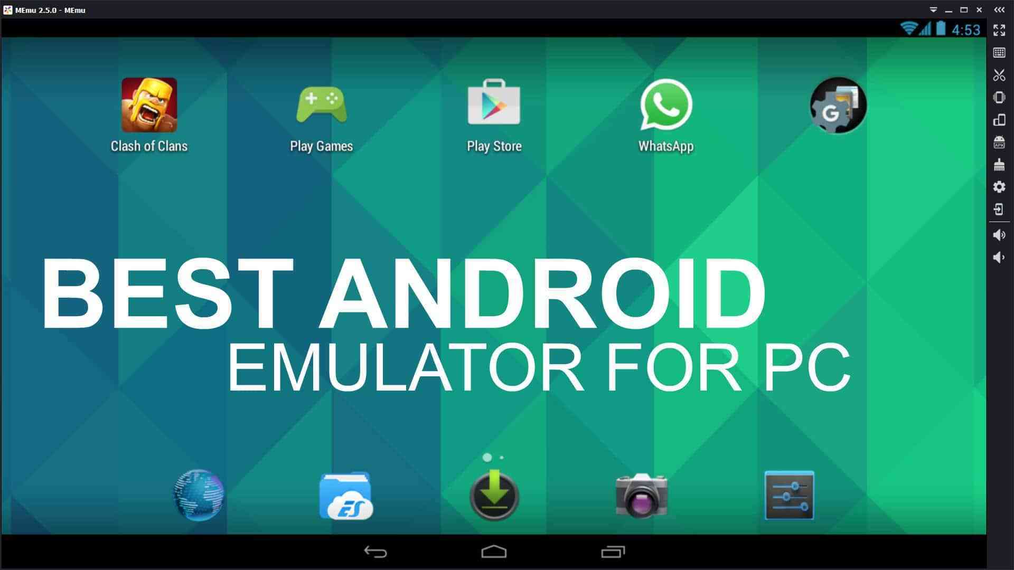Expand MEmu screenshot tool dropdown

1000,76
